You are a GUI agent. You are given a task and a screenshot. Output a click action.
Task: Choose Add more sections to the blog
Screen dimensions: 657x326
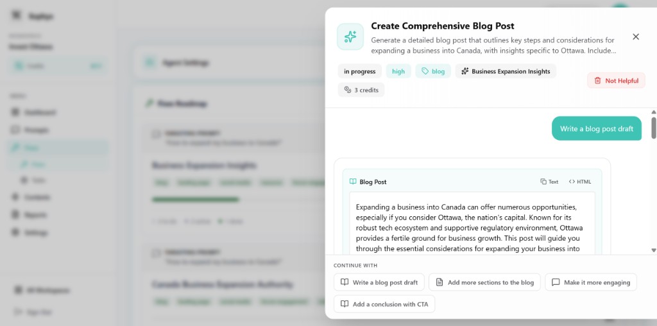[484, 282]
